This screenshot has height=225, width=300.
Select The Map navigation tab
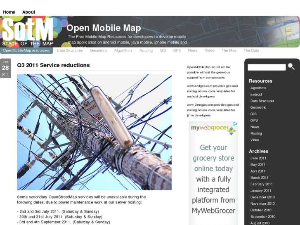229,50
